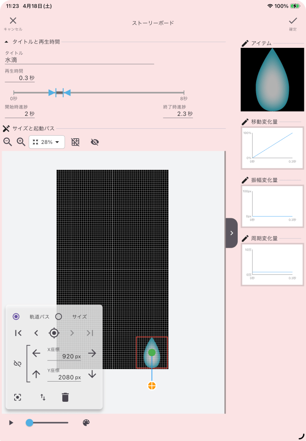Toggle the crossed-out eye visibility icon
Screen dimensions: 306x441
(95, 142)
